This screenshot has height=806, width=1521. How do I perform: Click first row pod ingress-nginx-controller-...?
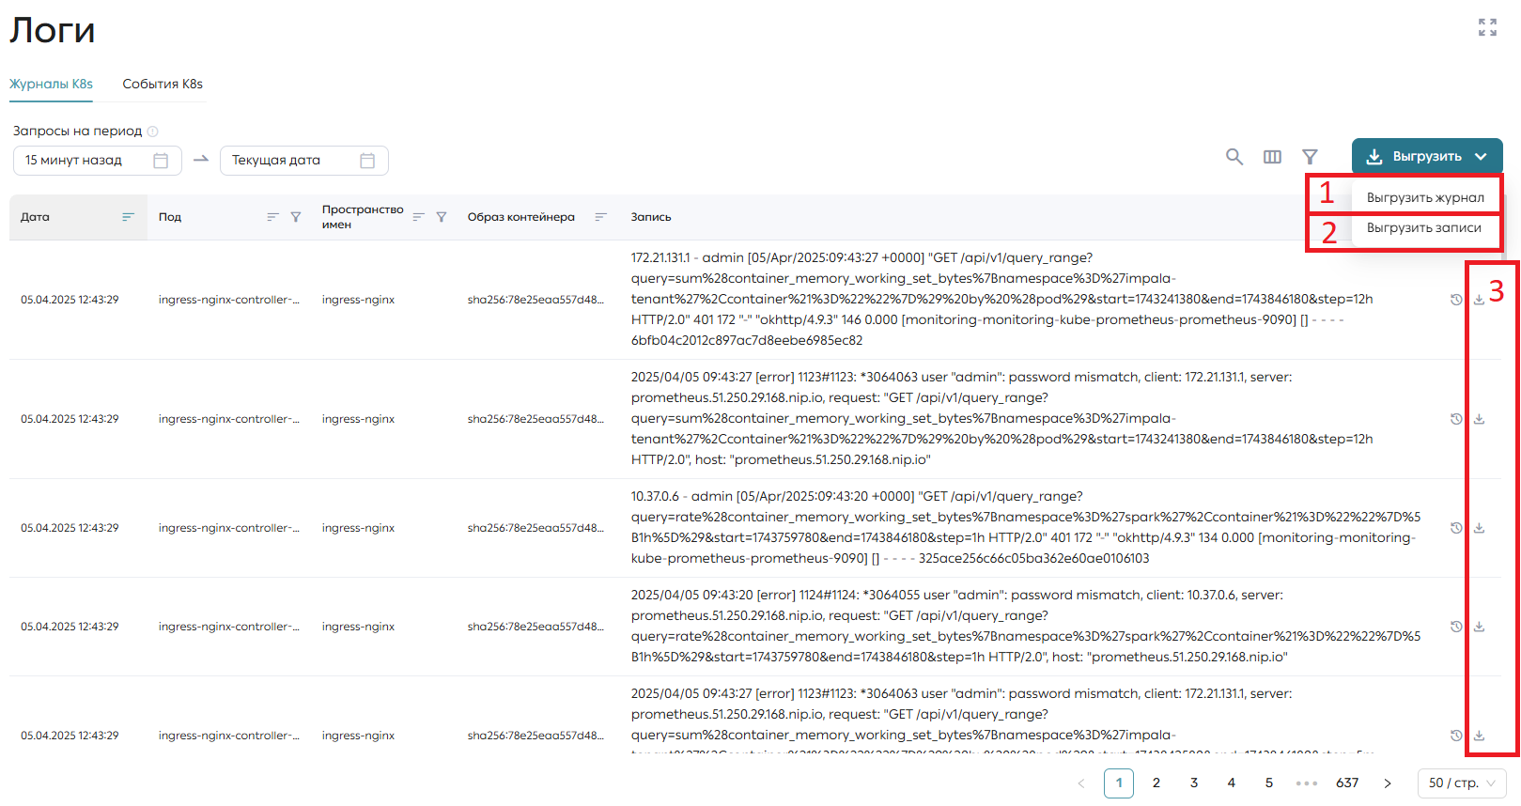(229, 300)
